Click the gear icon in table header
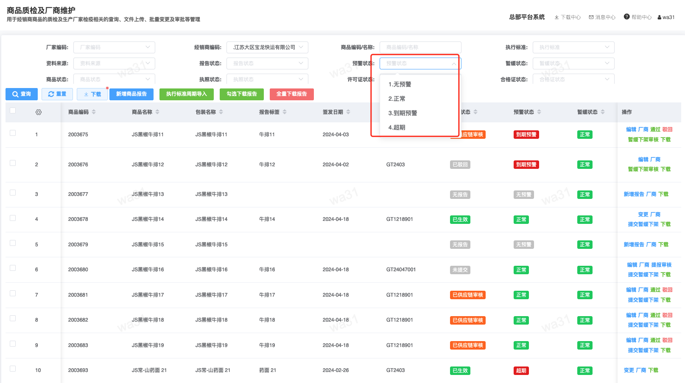The image size is (685, 383). pyautogui.click(x=39, y=112)
